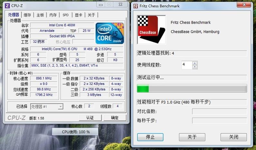Click the 扩展型号 value 25
Viewport: 256px width, 150px height.
[77, 60]
